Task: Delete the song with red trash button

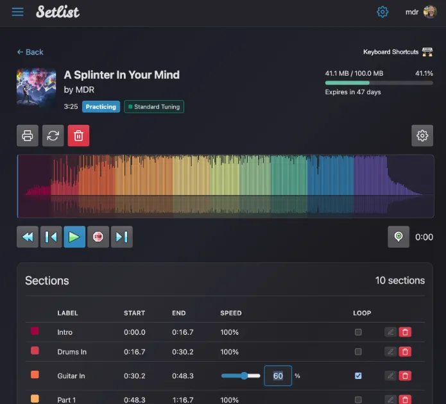Action: tap(78, 136)
